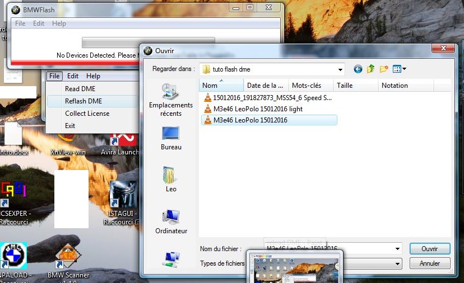Viewport: 464px width, 283px height.
Task: Open Edit menu in BMWFlash top window
Action: pos(39,23)
